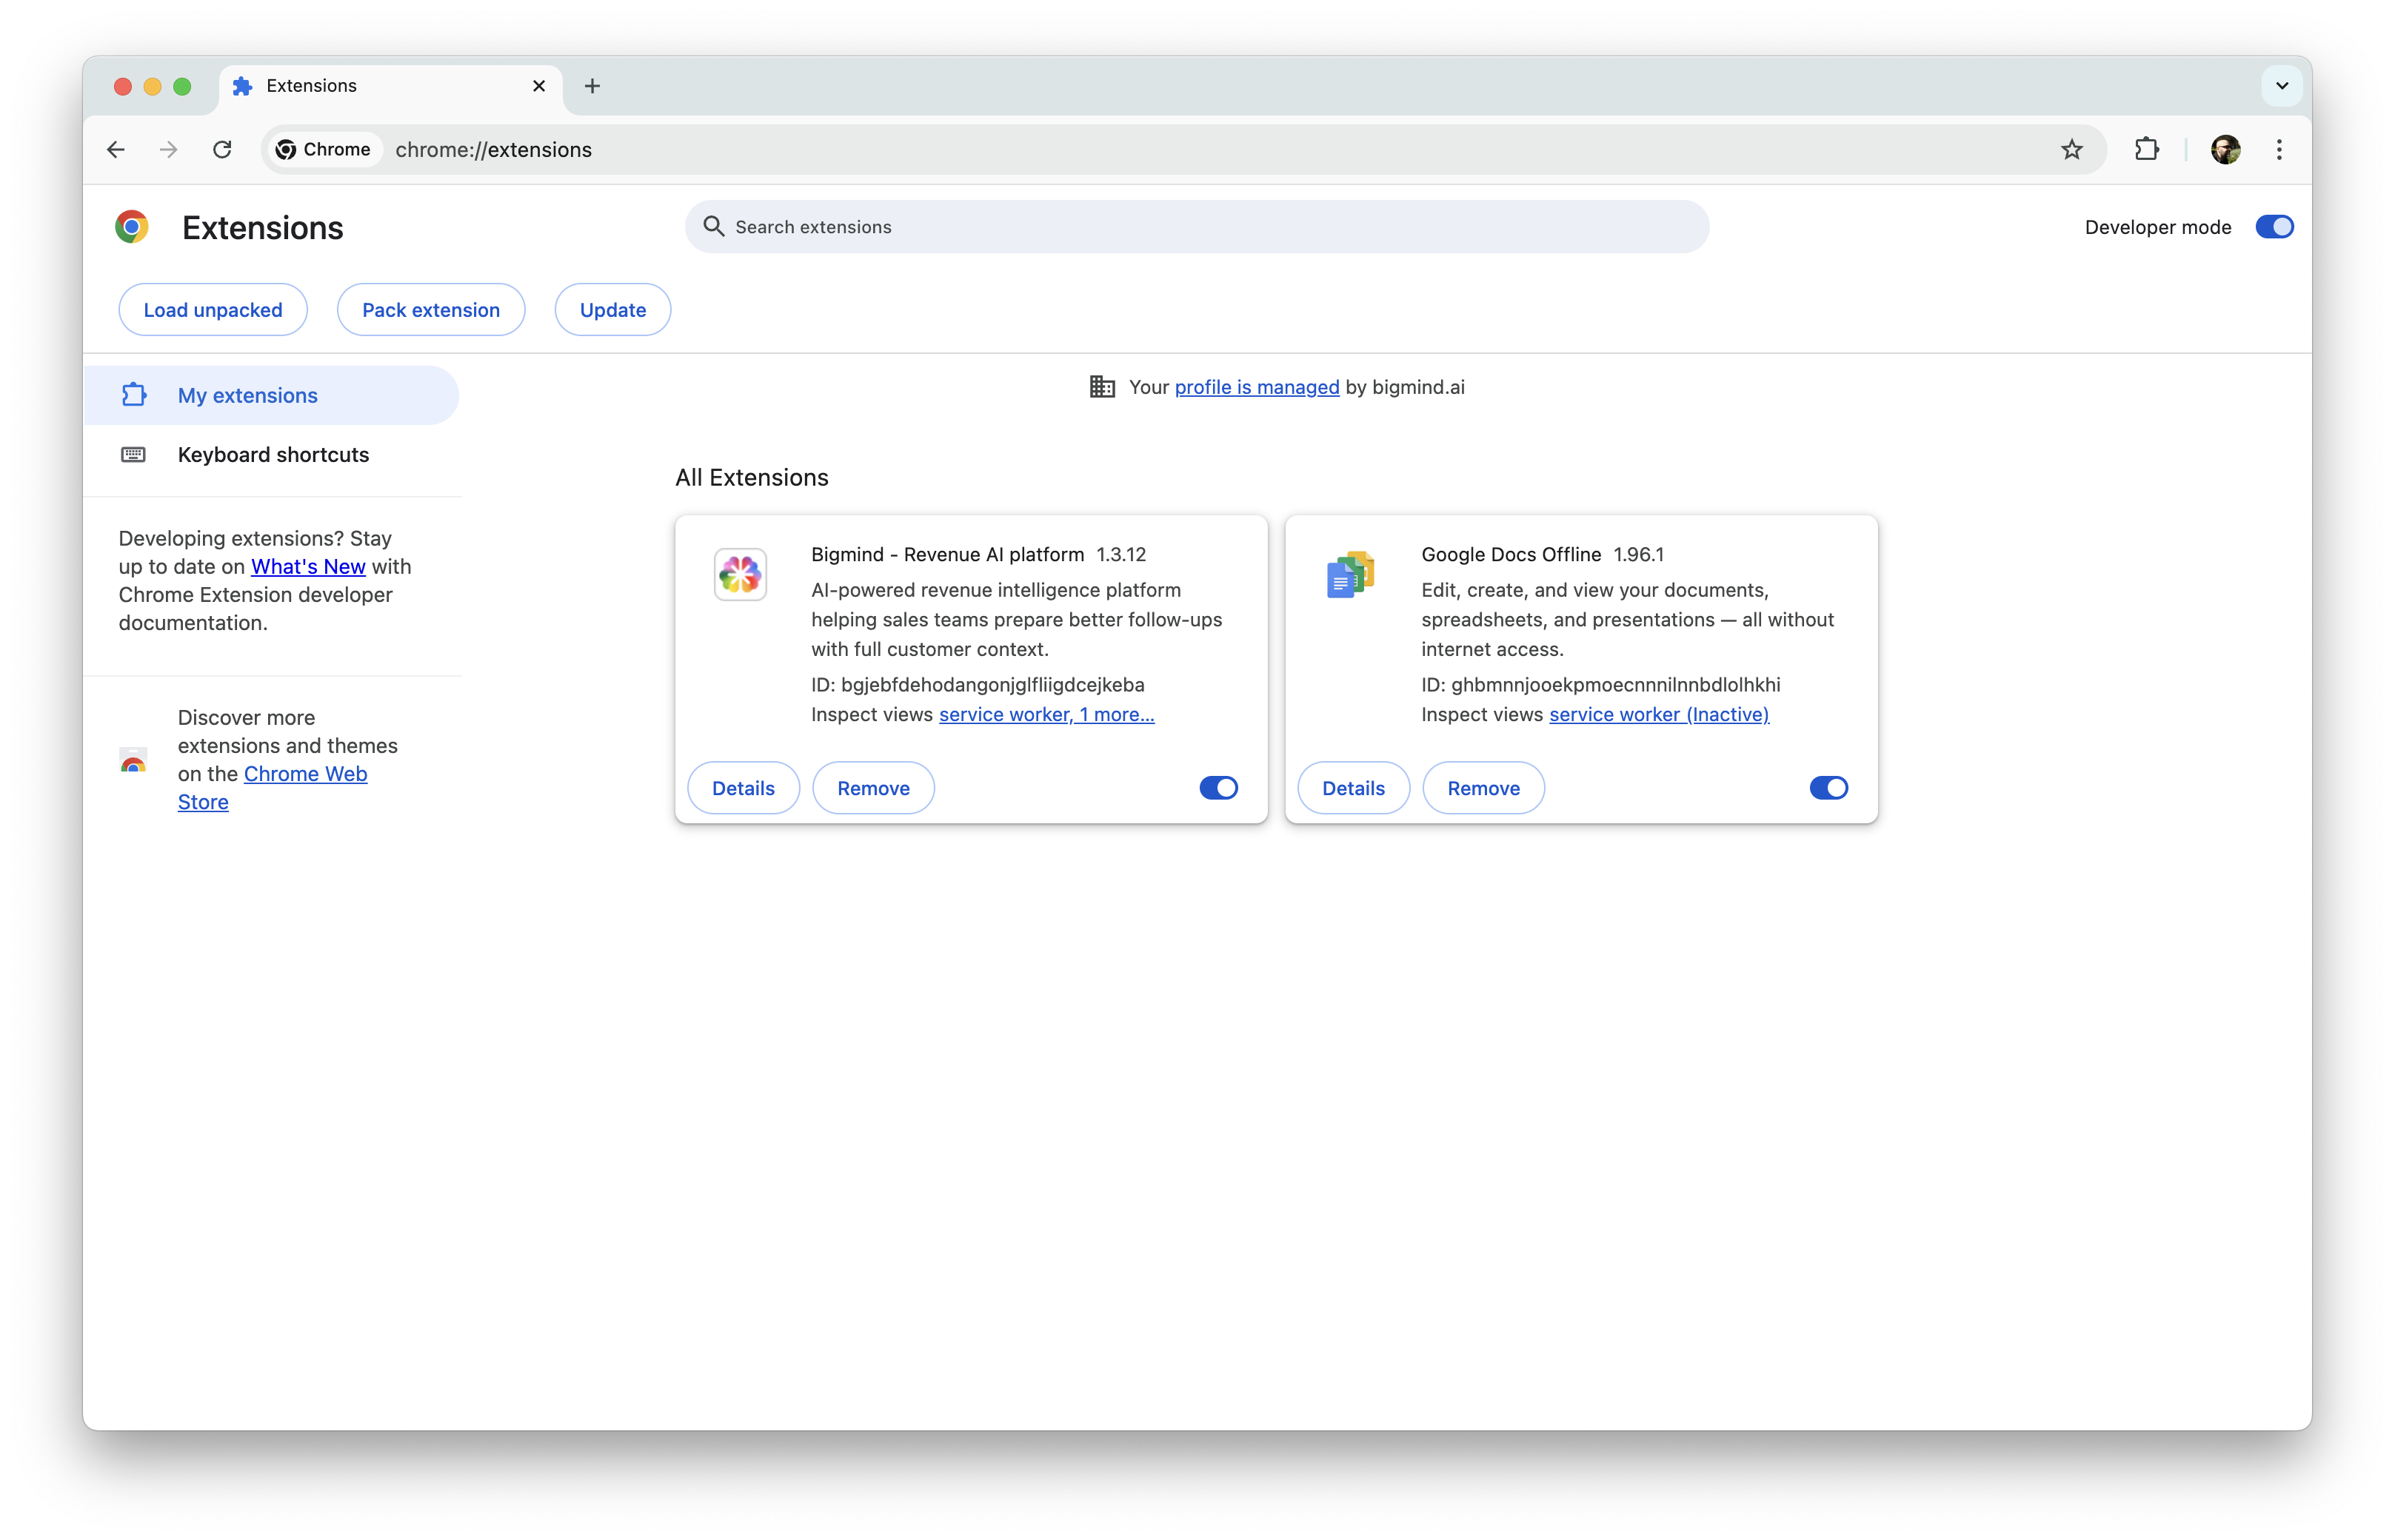
Task: Click version number 1.96.1
Action: pyautogui.click(x=1638, y=554)
